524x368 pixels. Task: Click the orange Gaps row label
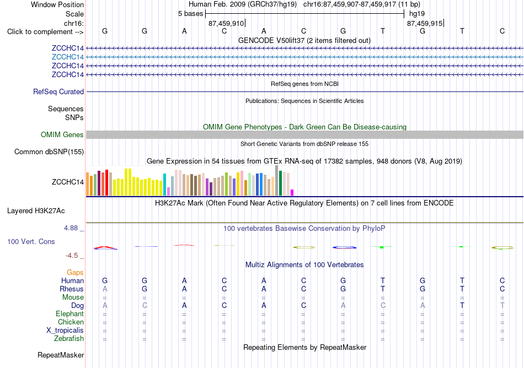[x=75, y=273]
